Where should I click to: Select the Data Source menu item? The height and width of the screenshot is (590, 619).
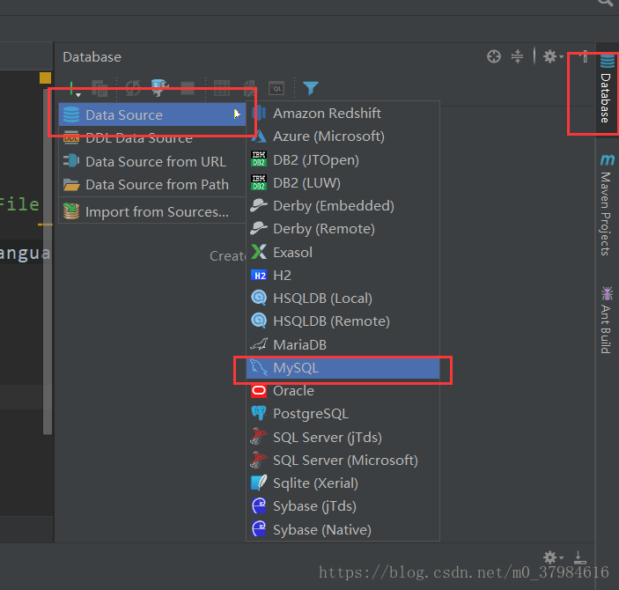[x=152, y=115]
